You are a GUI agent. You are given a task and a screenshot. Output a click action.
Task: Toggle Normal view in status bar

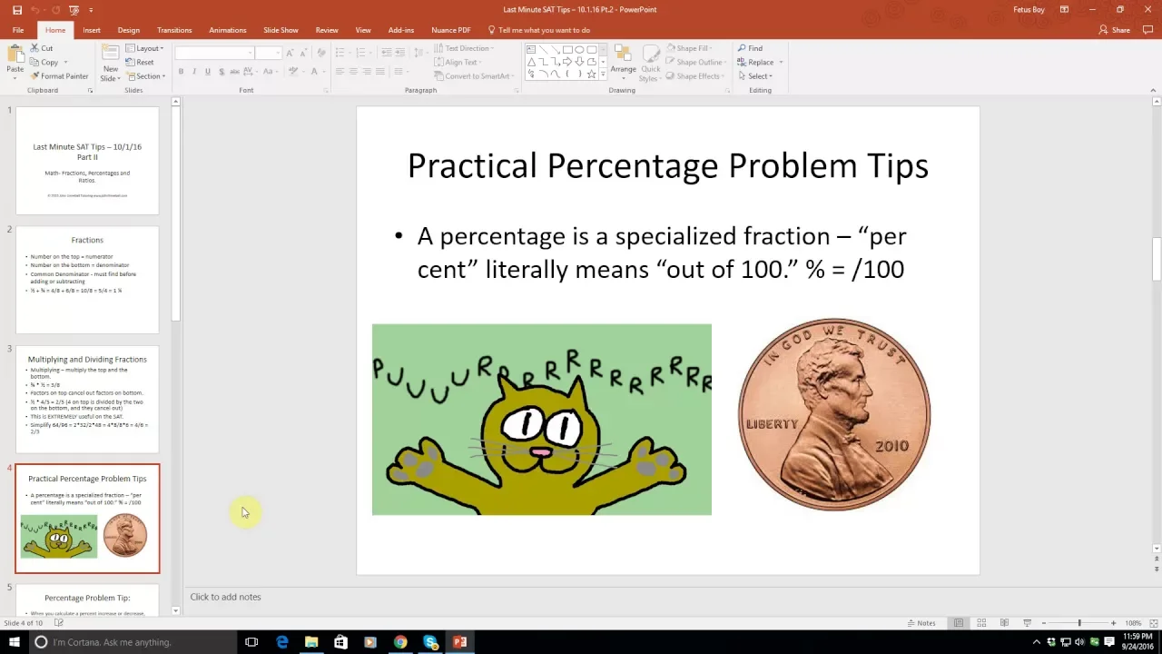pos(959,623)
